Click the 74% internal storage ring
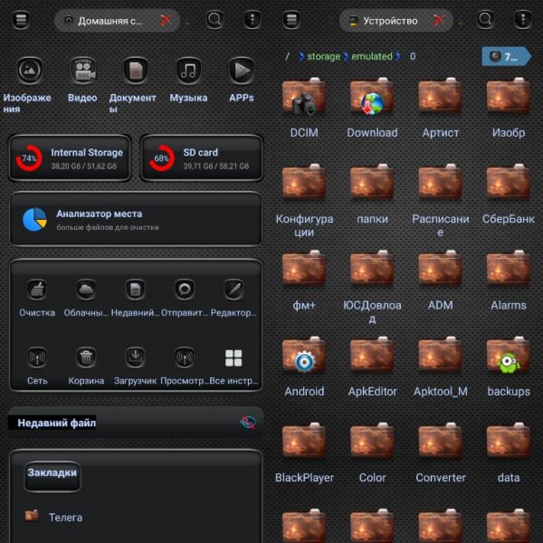 (29, 158)
